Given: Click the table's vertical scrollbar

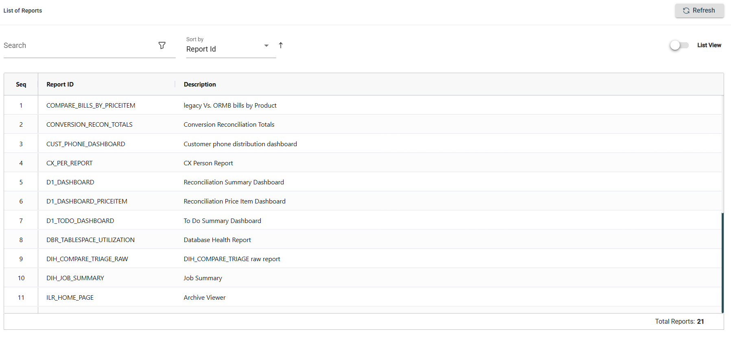Looking at the screenshot, I should 722,262.
